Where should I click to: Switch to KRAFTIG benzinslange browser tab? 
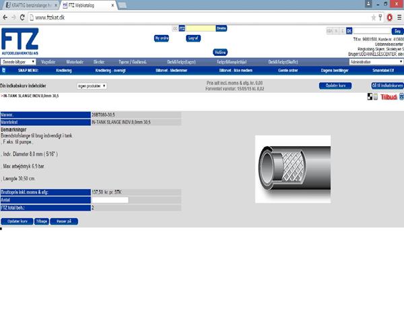pos(28,5)
